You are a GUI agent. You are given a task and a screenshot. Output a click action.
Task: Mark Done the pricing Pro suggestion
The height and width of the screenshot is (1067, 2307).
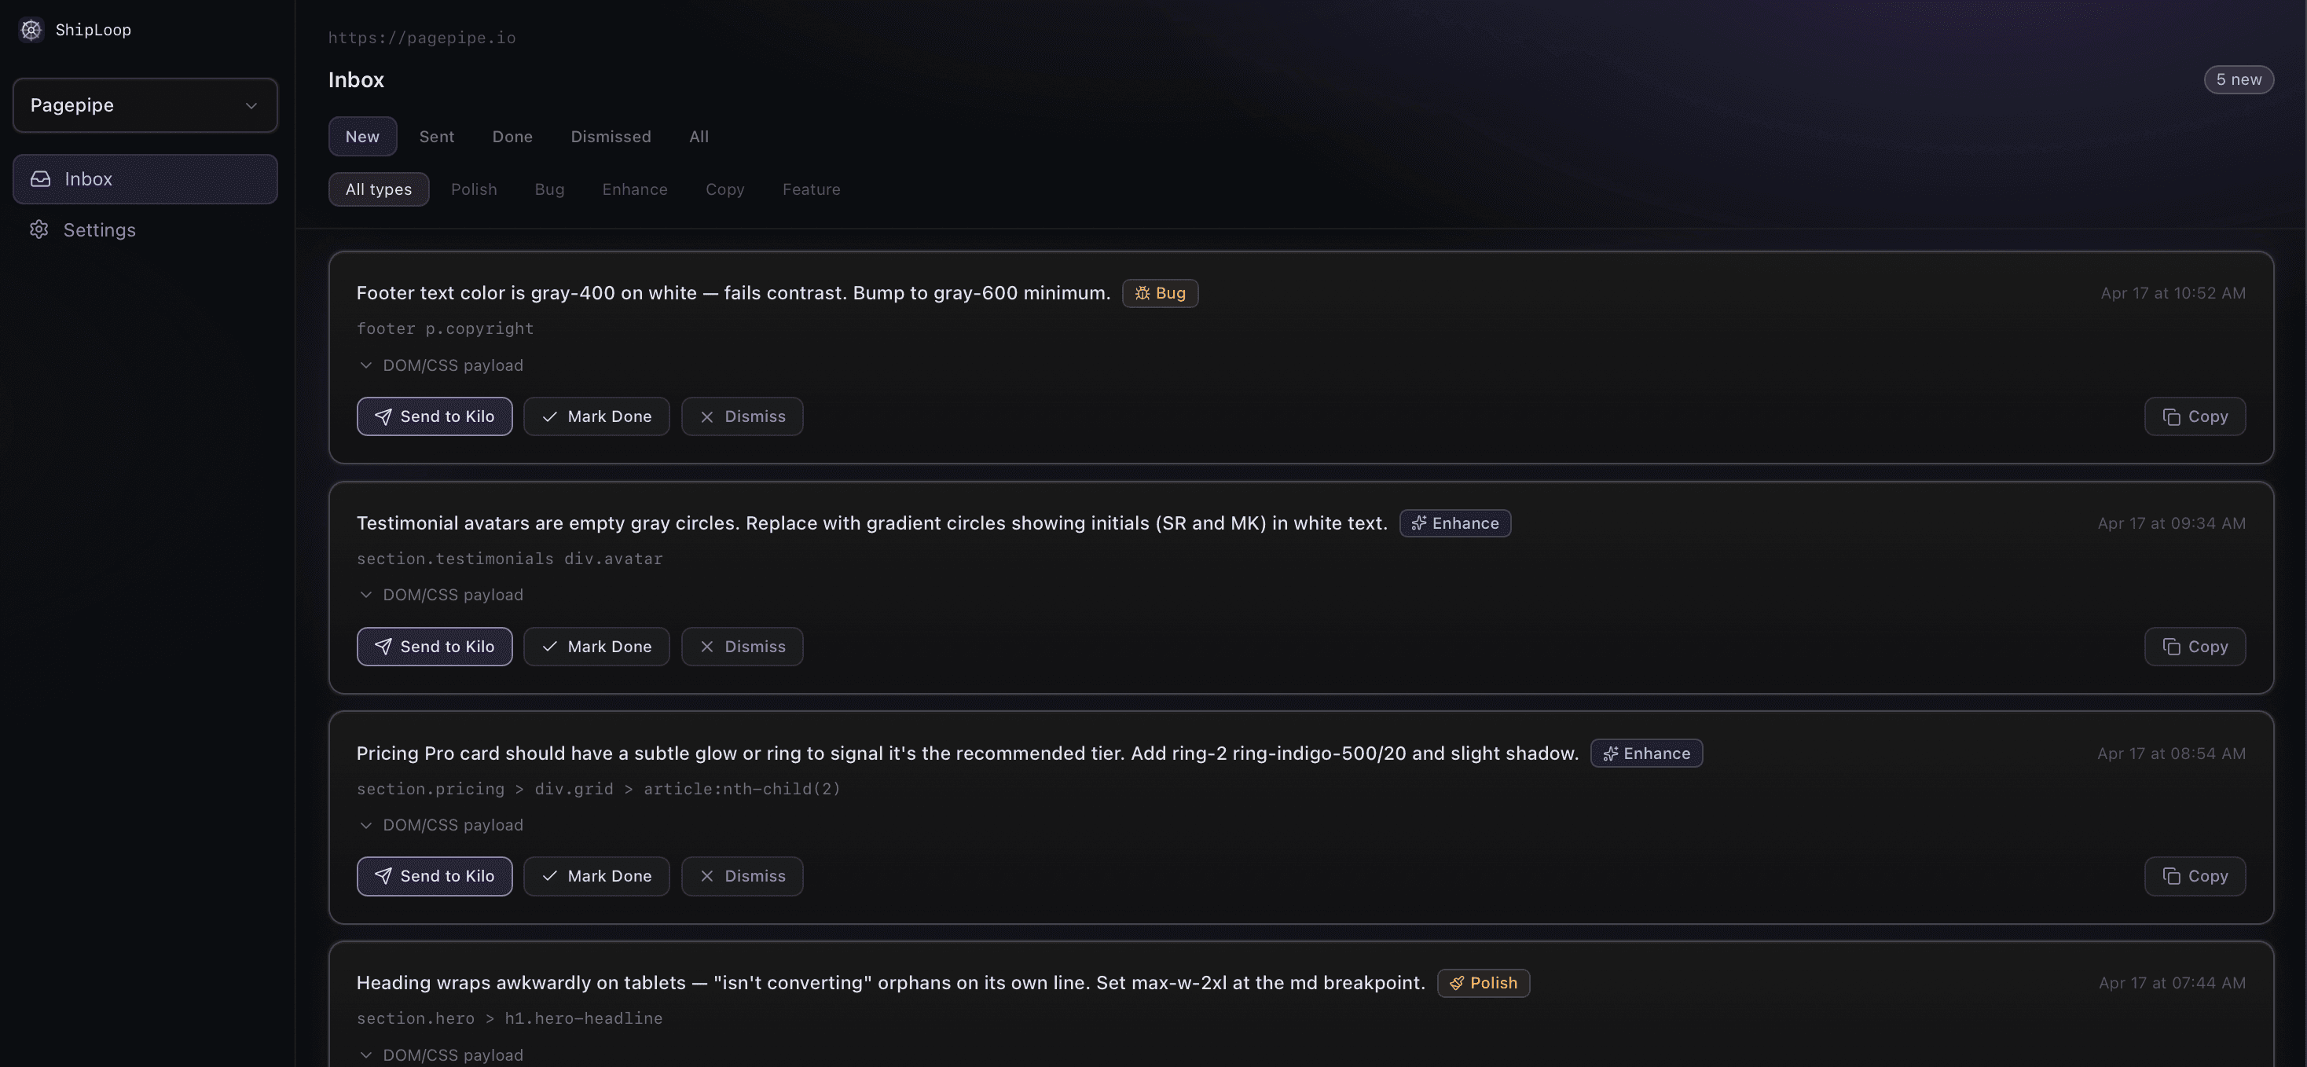click(x=596, y=876)
